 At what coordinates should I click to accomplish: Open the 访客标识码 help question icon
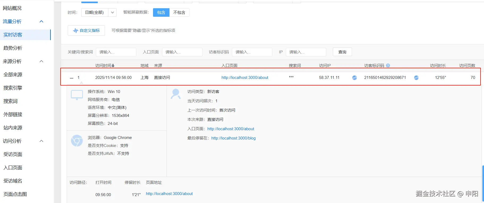tap(388, 65)
